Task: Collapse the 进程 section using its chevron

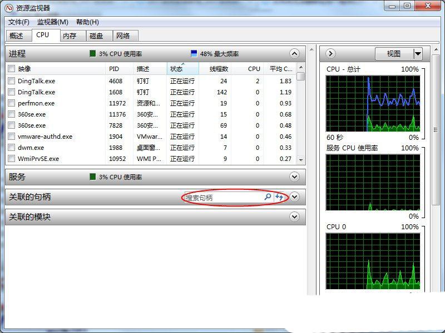Action: [295, 54]
